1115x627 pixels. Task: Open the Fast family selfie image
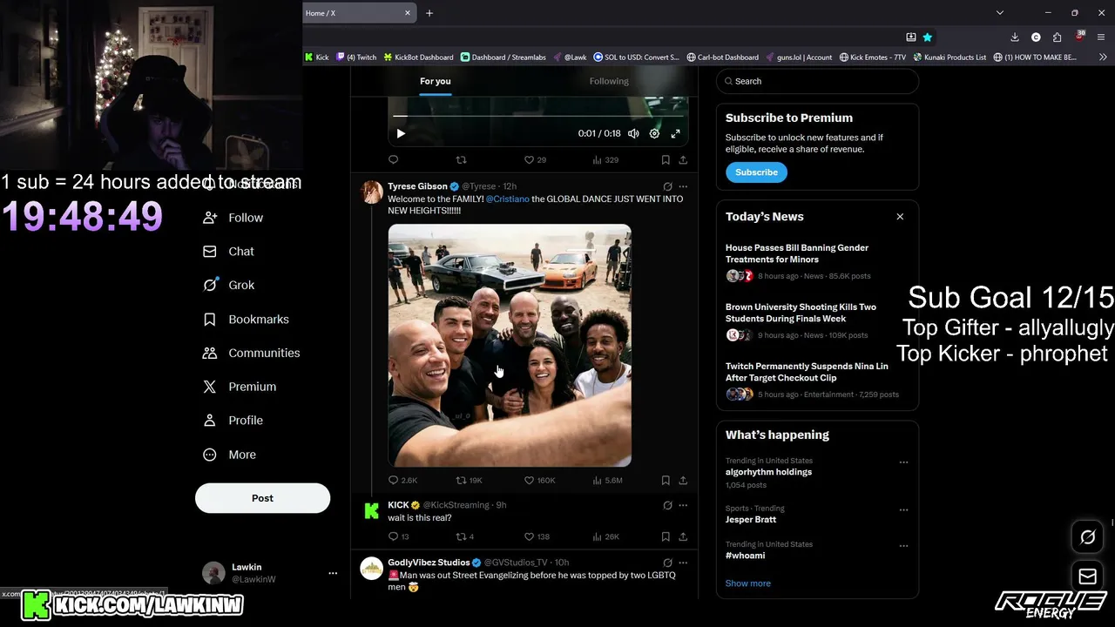pos(510,346)
